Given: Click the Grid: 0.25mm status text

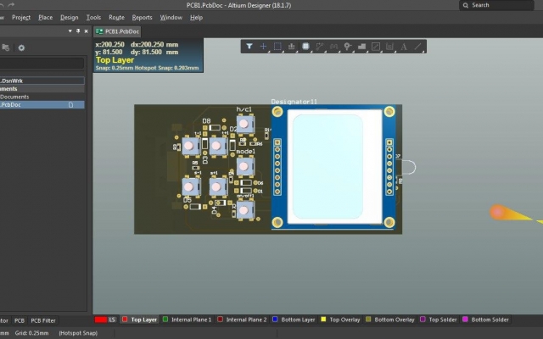Looking at the screenshot, I should (x=32, y=333).
